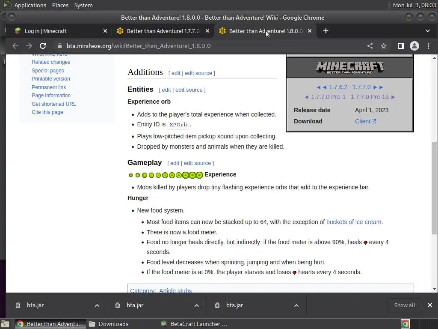The width and height of the screenshot is (438, 329).
Task: Bookmark this page with the star
Action: coord(384,46)
